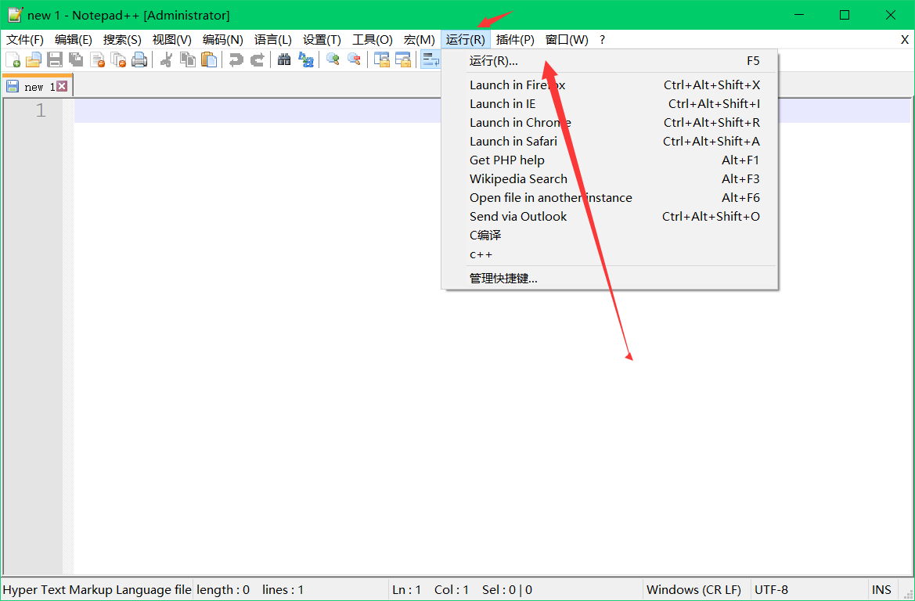
Task: Toggle synchronized vertical scrolling
Action: coord(382,59)
